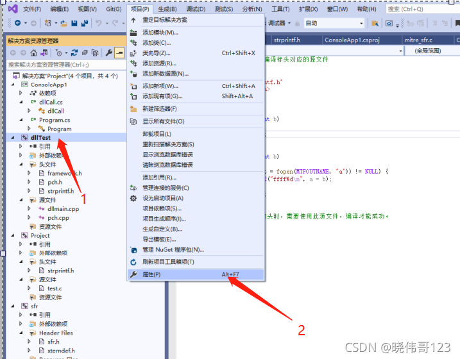The width and height of the screenshot is (460, 359).
Task: Collapse the ConsoleApp1 project node
Action: [13, 85]
